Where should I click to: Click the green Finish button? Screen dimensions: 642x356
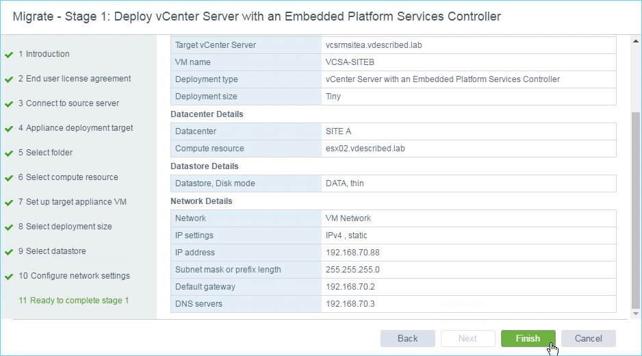tap(528, 338)
